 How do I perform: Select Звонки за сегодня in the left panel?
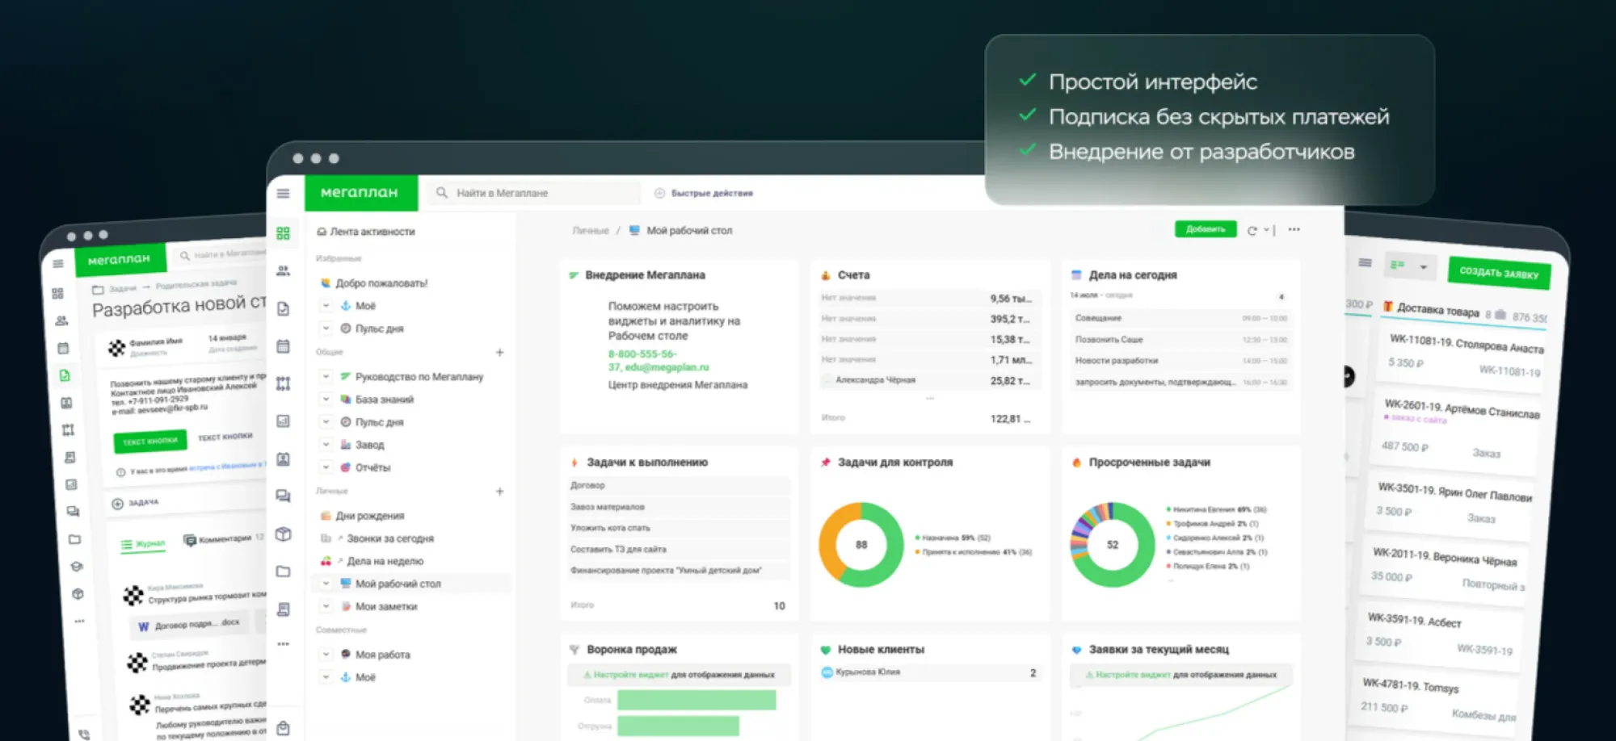tap(377, 538)
